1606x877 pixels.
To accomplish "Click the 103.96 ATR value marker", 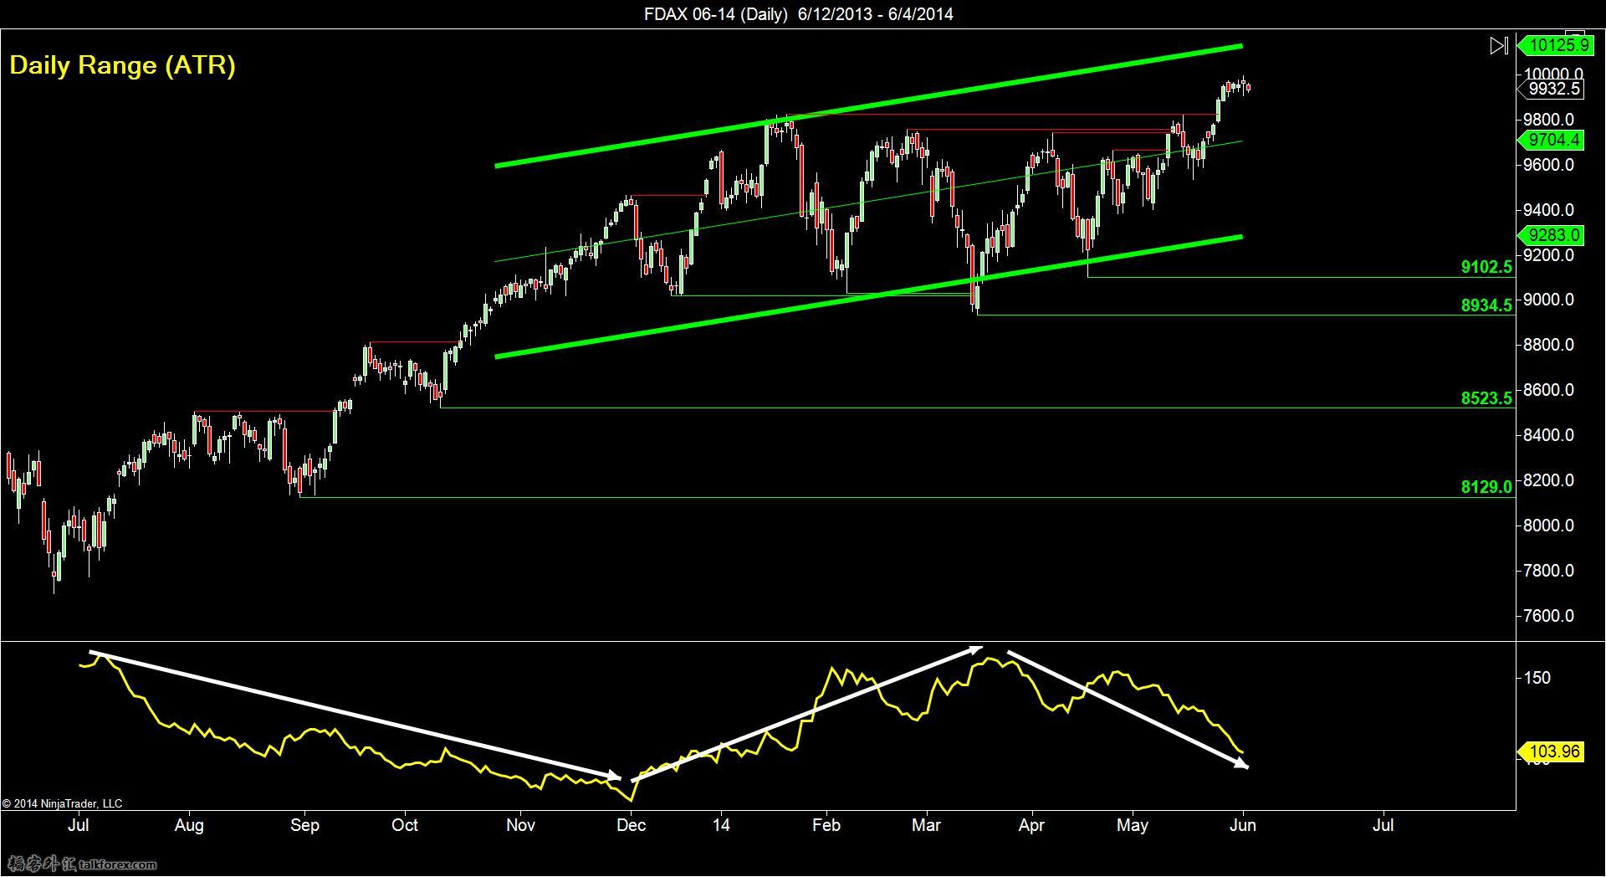I will (1552, 751).
